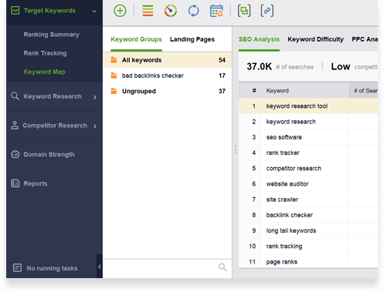384x292 pixels.
Task: Open the striped list view toolbar icon
Action: click(148, 11)
